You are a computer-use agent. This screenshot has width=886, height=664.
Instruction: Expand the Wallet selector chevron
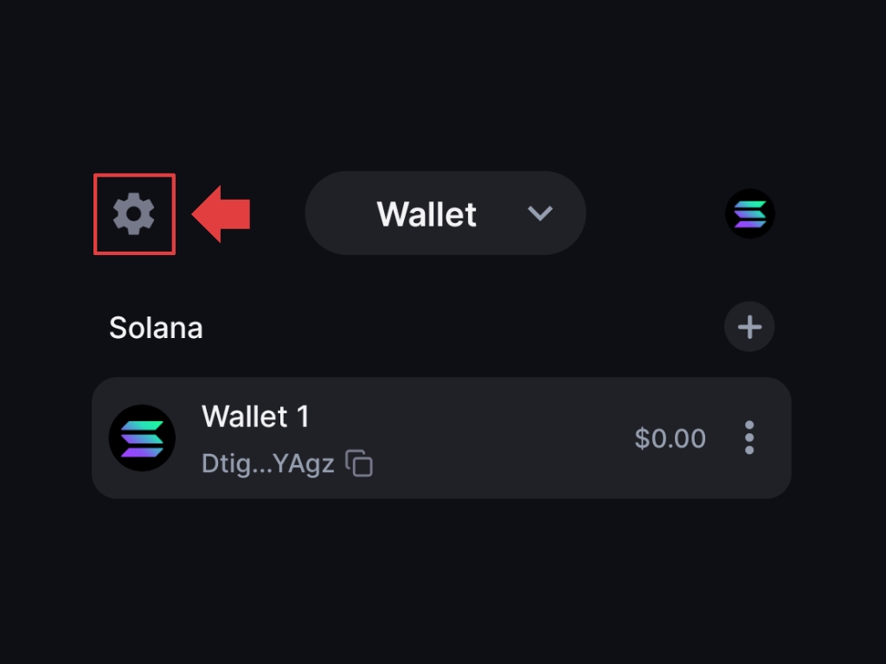point(540,214)
